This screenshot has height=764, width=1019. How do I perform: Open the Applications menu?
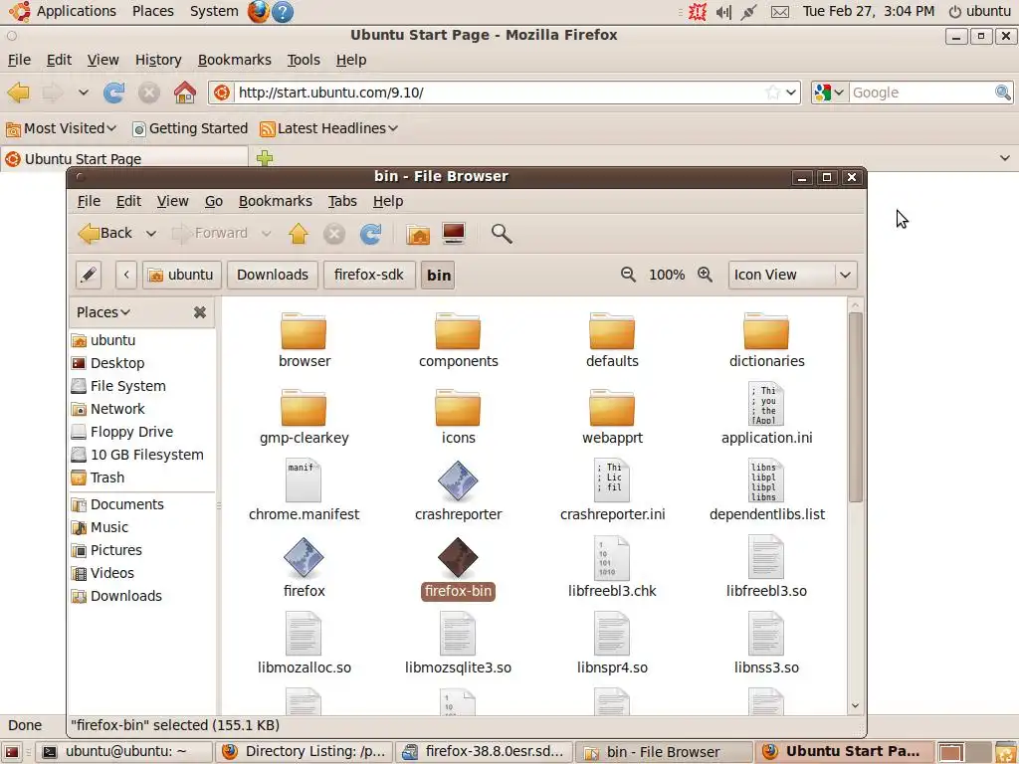tap(76, 11)
